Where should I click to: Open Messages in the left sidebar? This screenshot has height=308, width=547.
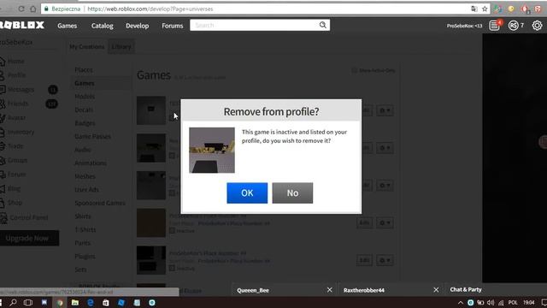pos(21,89)
